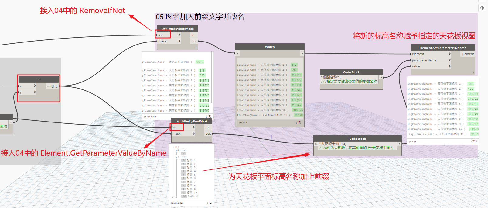
Task: Click the y input port of the == node
Action: tap(27, 92)
